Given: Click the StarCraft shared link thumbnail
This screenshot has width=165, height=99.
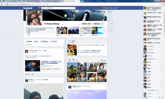Looking at the screenshot, I should (32, 66).
